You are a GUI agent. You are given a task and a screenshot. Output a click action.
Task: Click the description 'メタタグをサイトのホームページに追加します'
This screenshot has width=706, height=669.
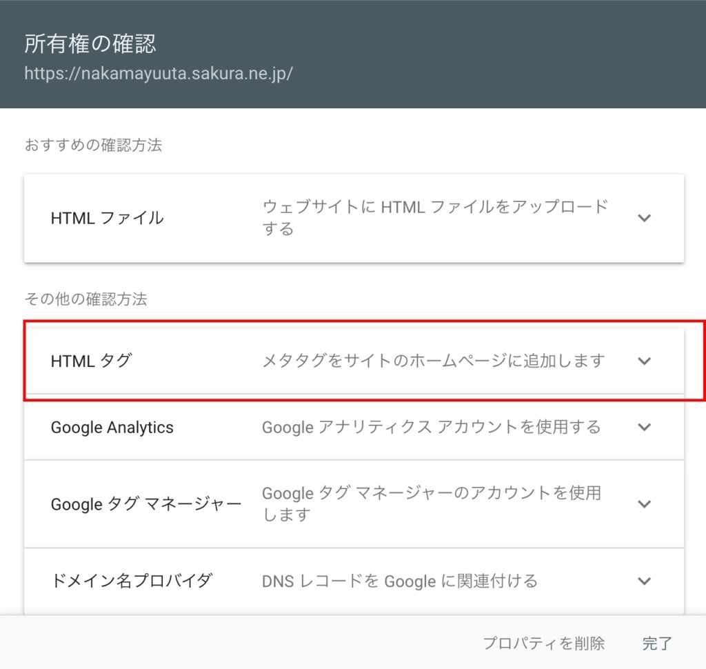(433, 361)
